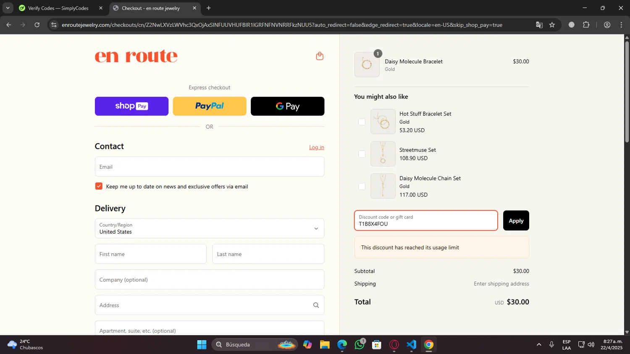Screen dimensions: 630x354
Task: Close the Verify Codes SimplyCodes tab
Action: pyautogui.click(x=101, y=8)
